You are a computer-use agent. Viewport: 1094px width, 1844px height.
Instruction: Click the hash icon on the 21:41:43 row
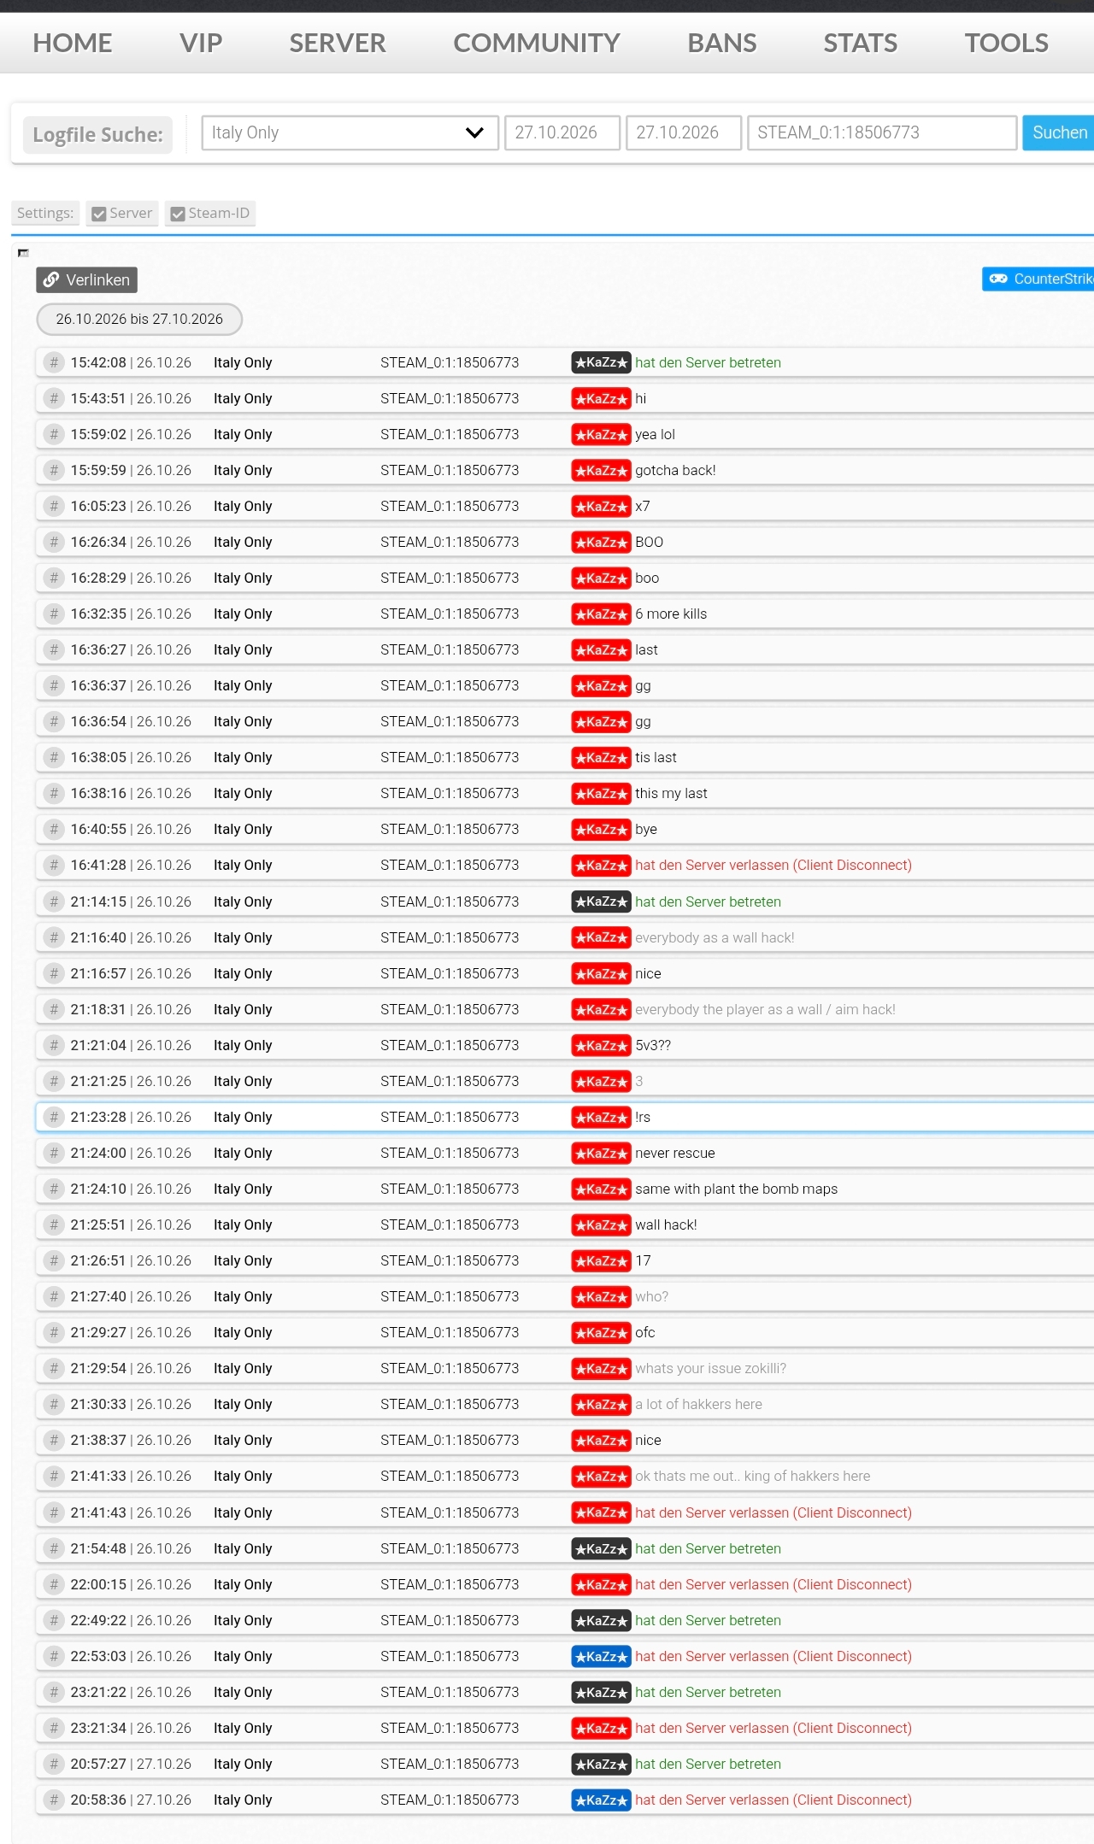pos(54,1512)
